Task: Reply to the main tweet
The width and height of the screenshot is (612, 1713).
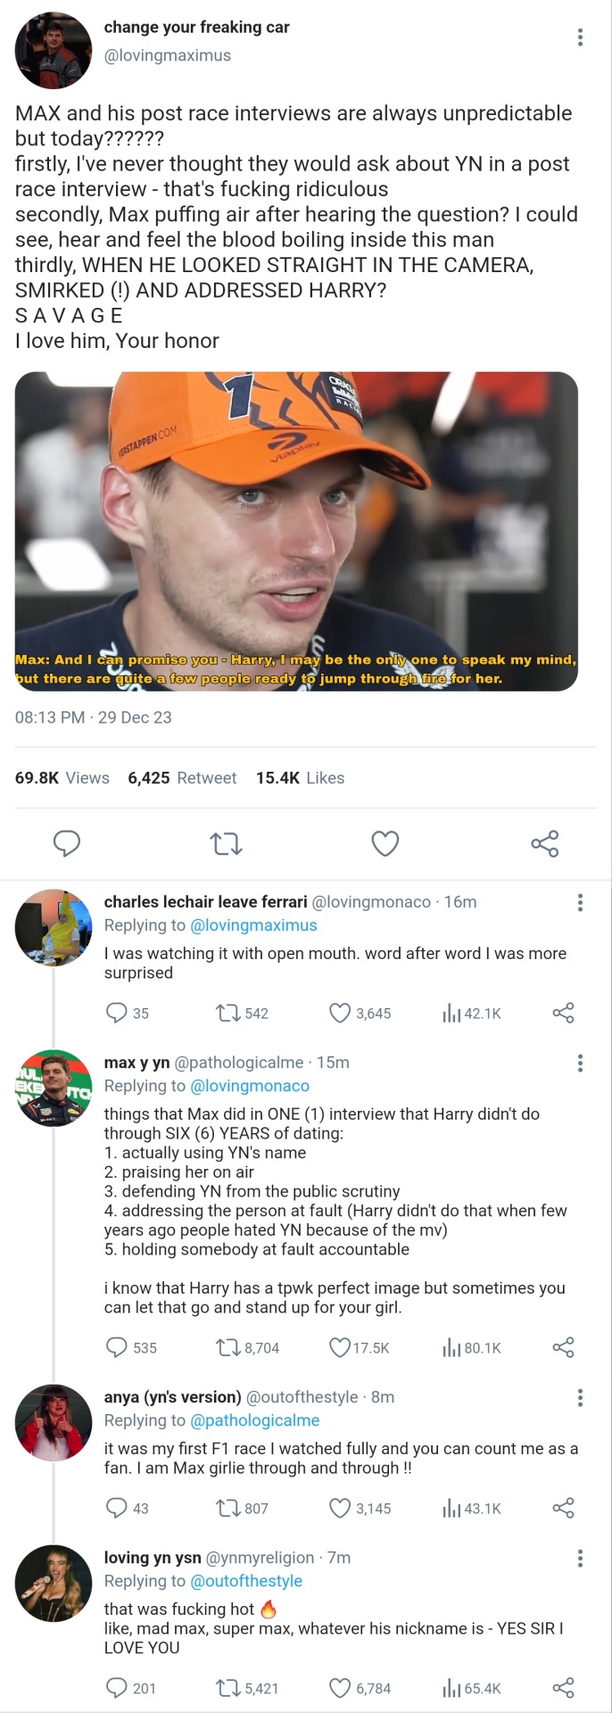Action: [x=67, y=843]
